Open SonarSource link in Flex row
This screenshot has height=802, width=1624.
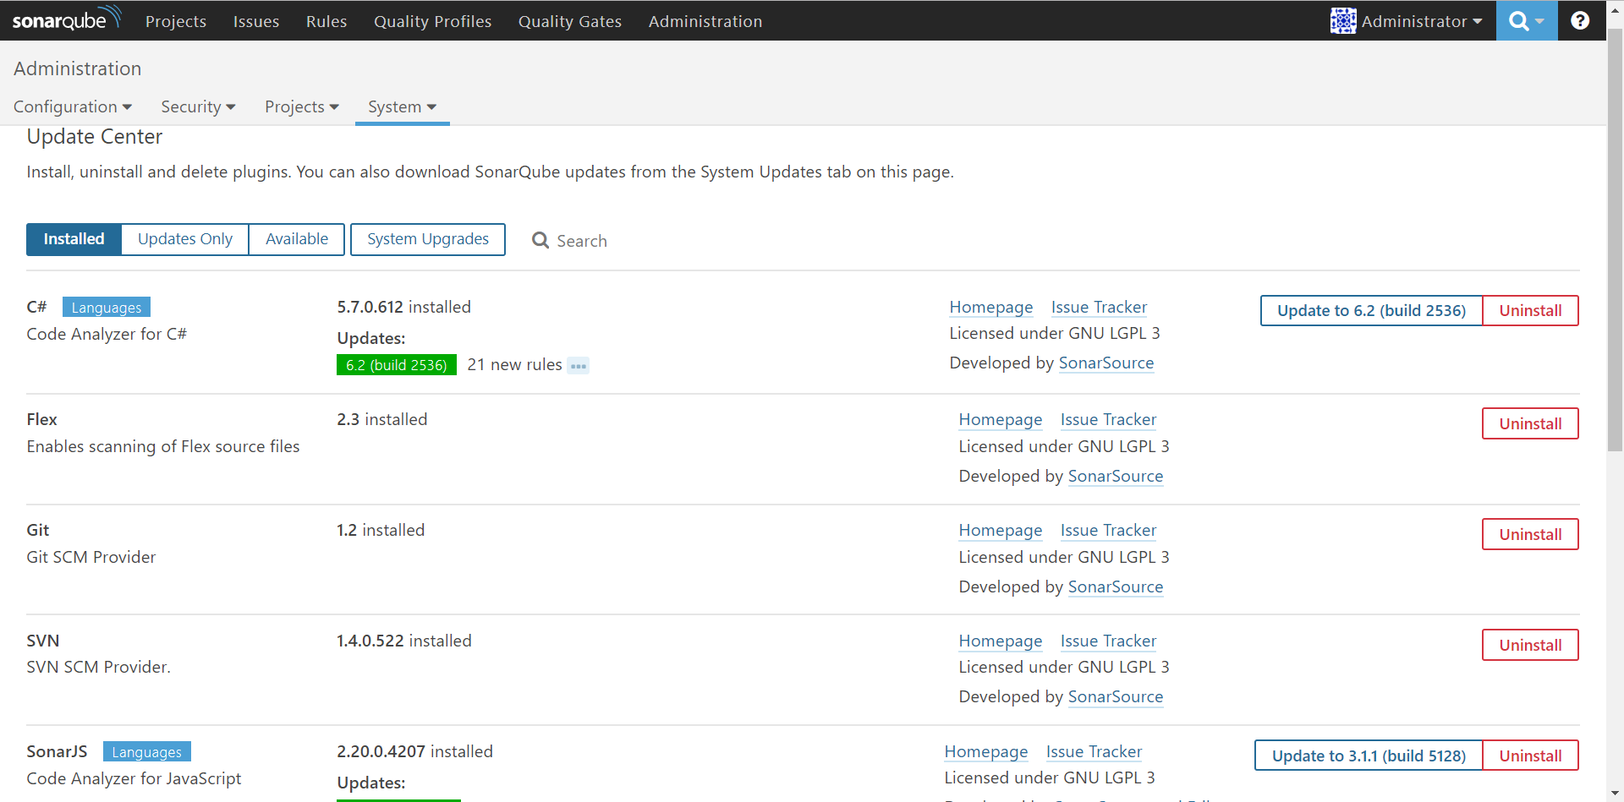coord(1116,477)
